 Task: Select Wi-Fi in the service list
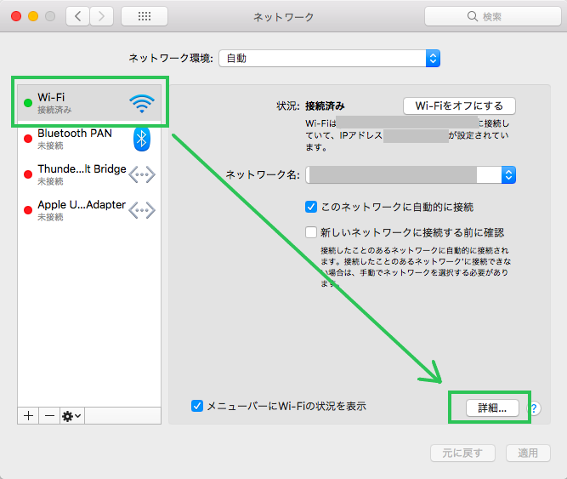[89, 103]
